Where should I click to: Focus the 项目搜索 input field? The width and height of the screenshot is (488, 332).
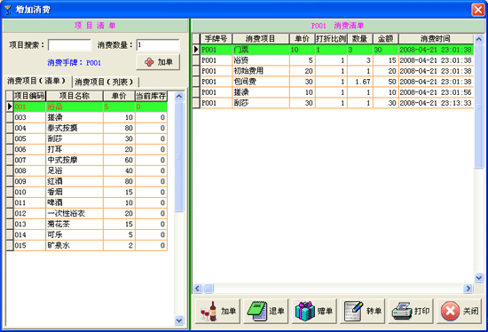(x=69, y=45)
